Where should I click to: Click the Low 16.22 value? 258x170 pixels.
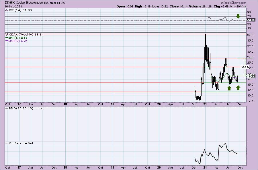tap(159, 6)
